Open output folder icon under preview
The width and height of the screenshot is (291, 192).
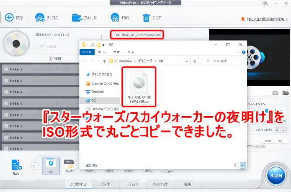(x=286, y=93)
